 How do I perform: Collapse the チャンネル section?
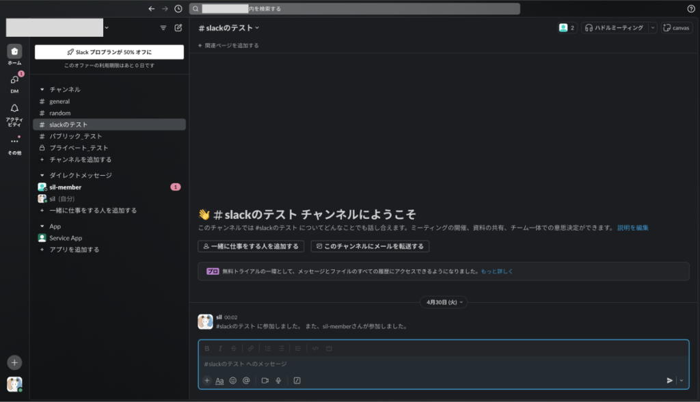click(42, 90)
